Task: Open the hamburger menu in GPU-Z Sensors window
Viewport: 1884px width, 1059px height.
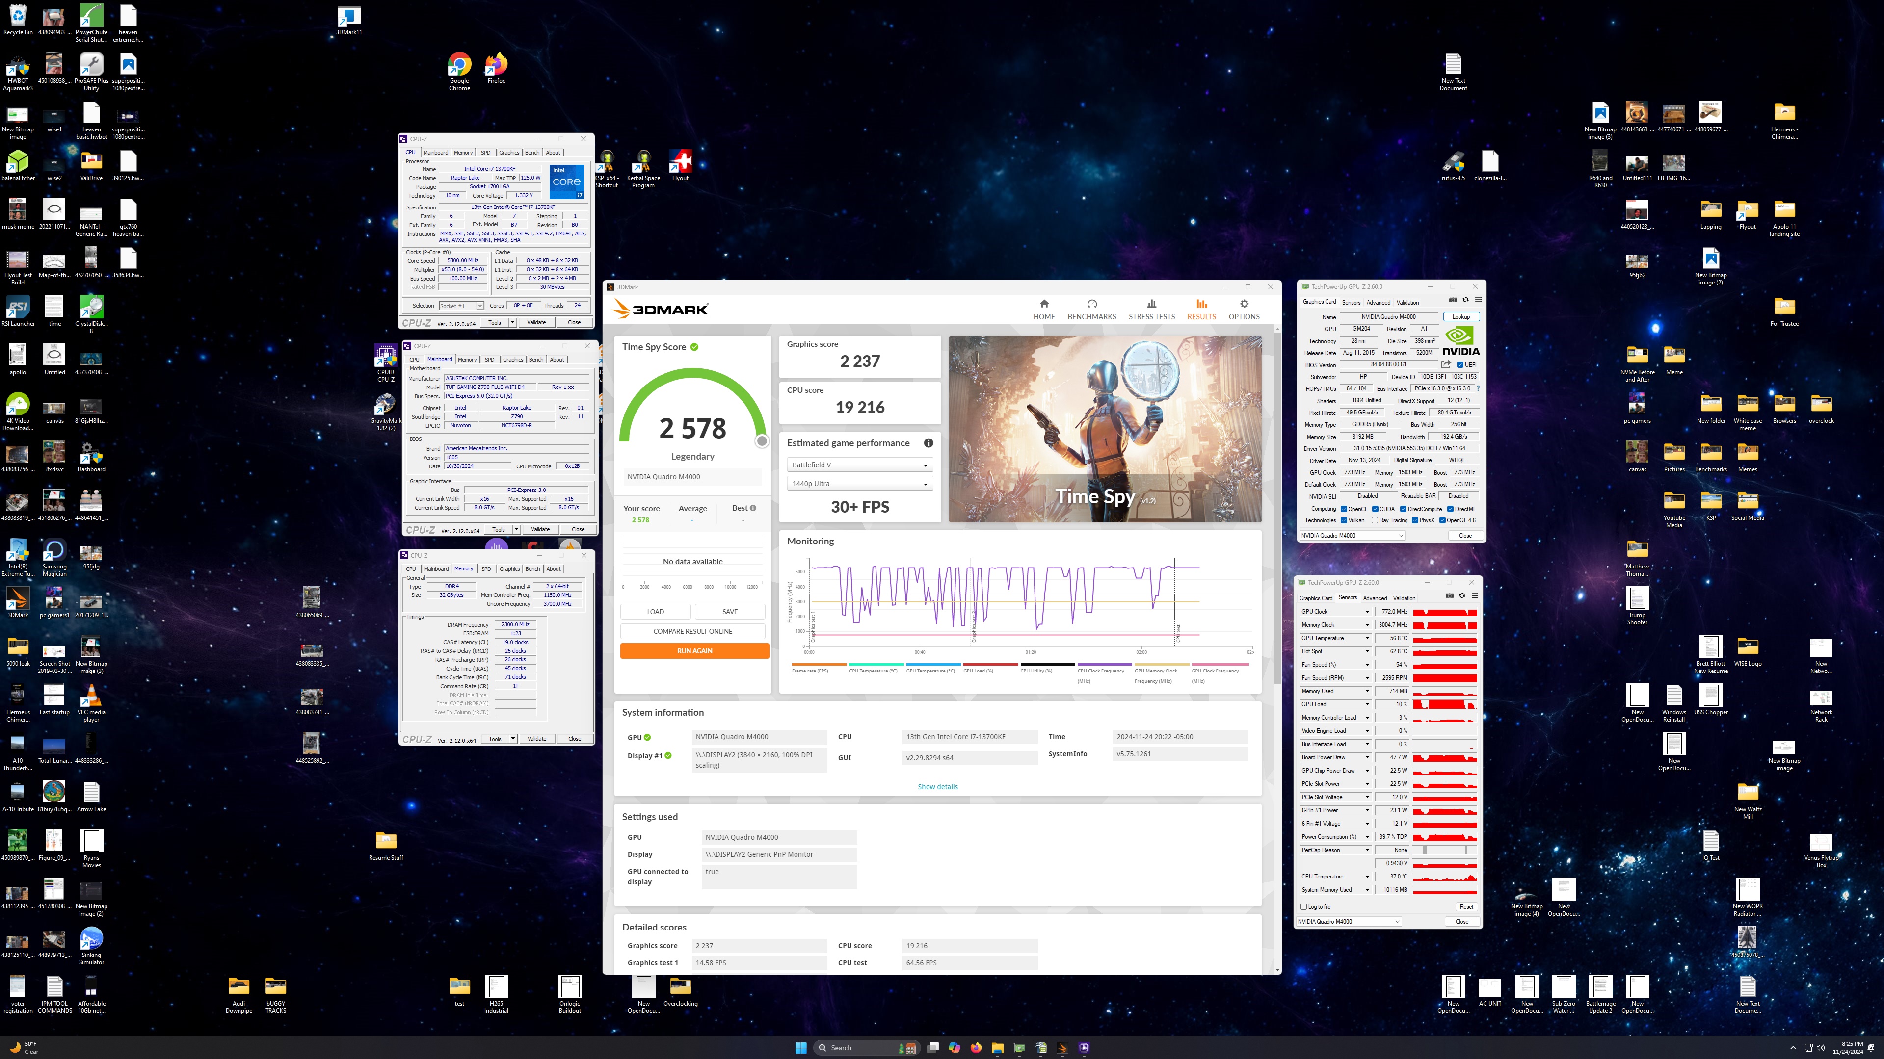Action: [1474, 595]
